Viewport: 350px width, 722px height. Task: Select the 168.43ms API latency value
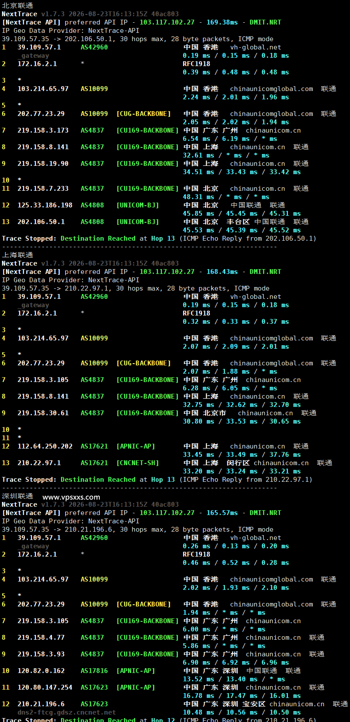tap(222, 272)
